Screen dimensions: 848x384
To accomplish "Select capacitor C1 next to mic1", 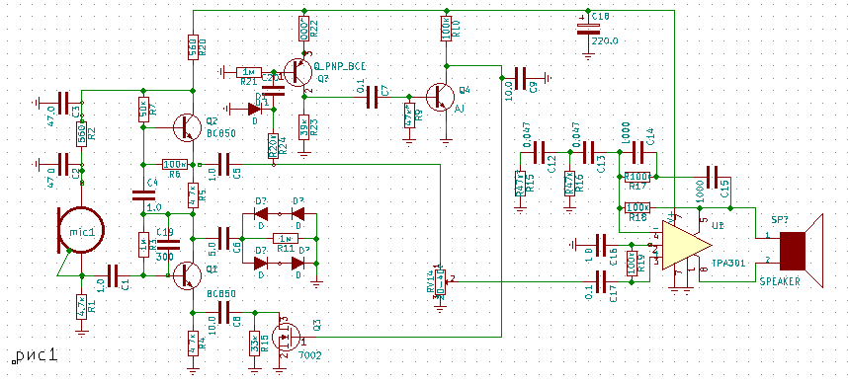I will coord(114,275).
